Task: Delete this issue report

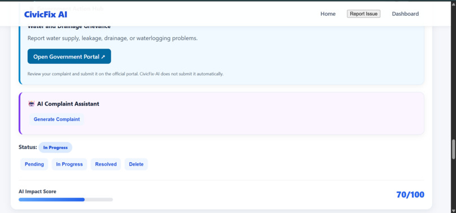Action: pos(136,164)
